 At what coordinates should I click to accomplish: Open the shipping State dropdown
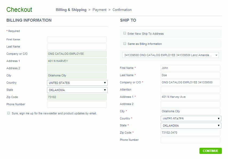click(191, 126)
